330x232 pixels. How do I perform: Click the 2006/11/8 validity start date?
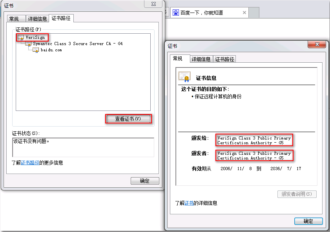(x=236, y=169)
